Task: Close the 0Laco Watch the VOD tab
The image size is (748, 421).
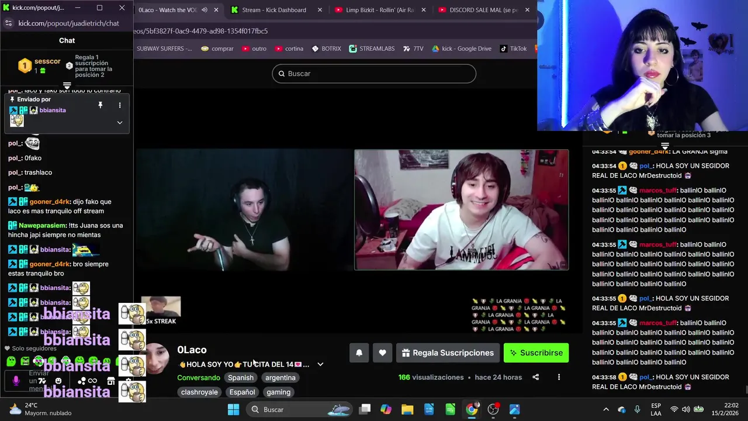Action: (216, 10)
